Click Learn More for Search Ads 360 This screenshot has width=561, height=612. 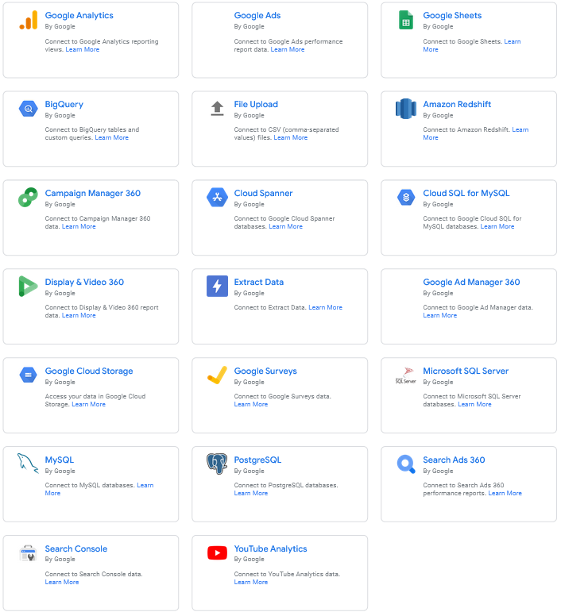(x=505, y=494)
